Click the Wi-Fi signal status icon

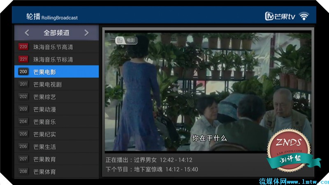(x=304, y=16)
